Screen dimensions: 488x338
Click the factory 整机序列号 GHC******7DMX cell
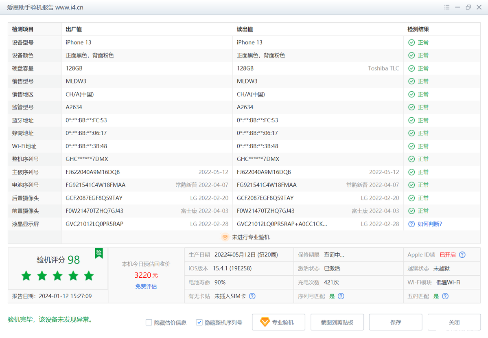click(x=87, y=159)
